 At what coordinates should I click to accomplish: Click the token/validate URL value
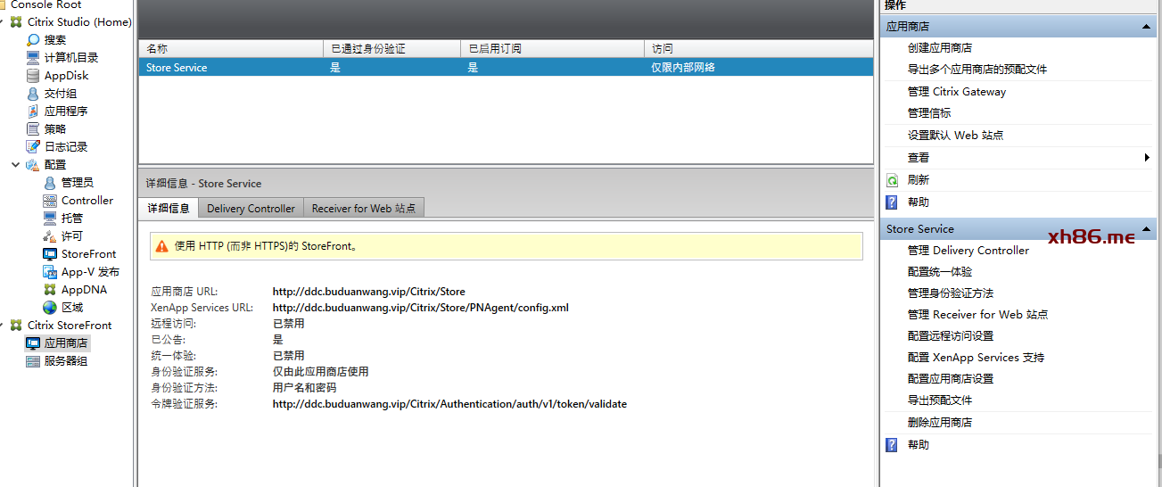click(x=449, y=404)
